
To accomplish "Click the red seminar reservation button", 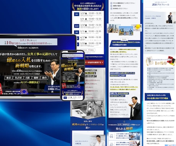I will click(94, 62).
